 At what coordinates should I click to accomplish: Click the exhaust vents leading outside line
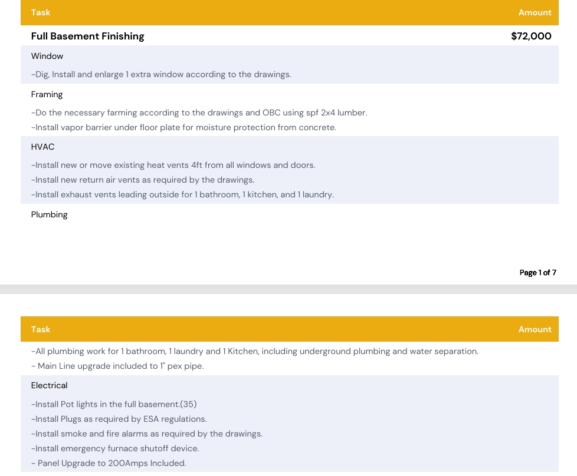182,194
